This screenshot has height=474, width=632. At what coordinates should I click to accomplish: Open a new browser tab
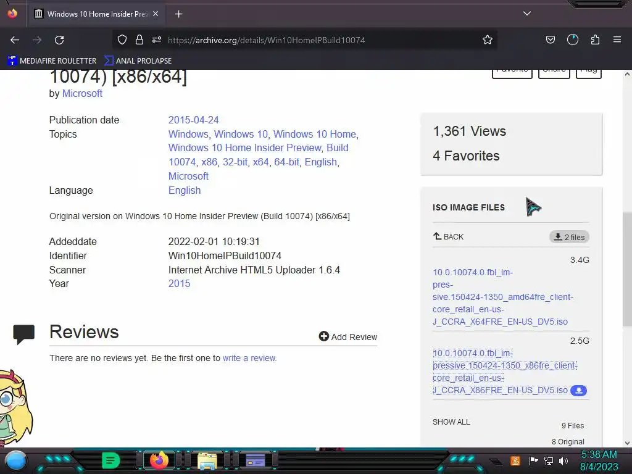tap(178, 14)
